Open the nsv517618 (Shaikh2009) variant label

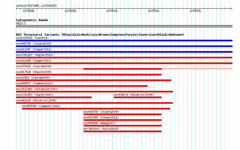[34, 72]
